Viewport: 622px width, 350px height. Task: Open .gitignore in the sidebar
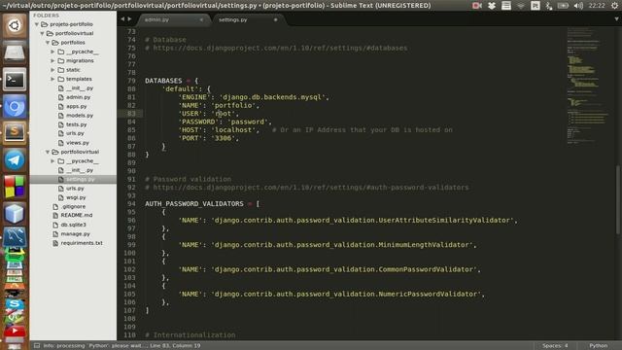click(x=73, y=207)
